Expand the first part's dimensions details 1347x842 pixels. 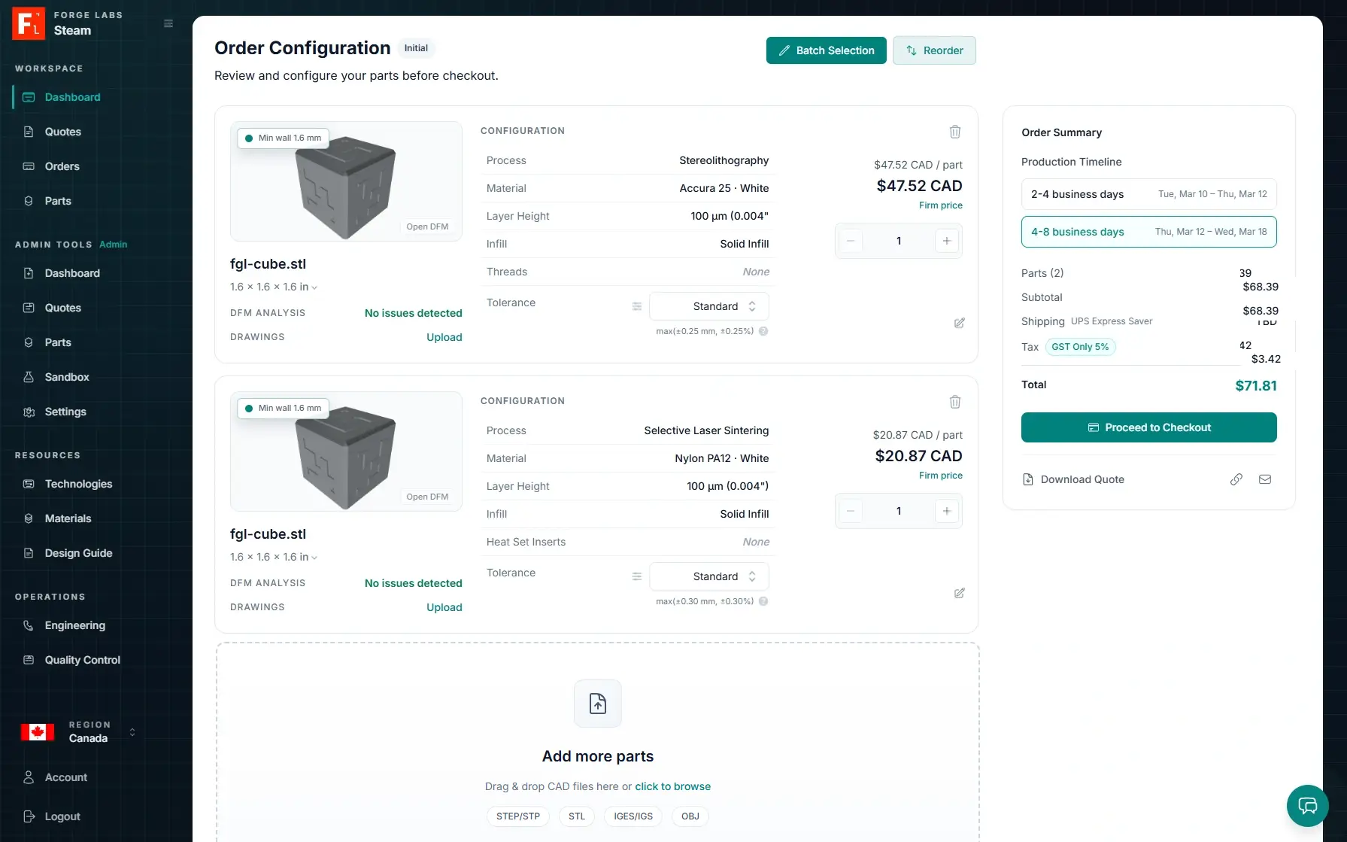315,287
